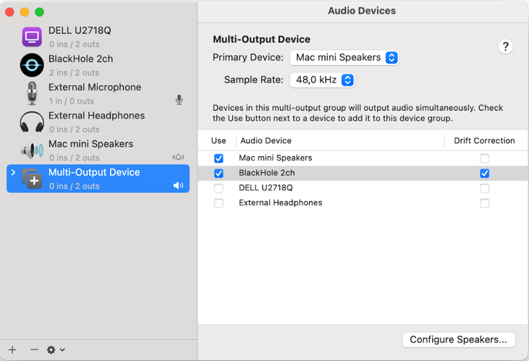
Task: Enable Drift Correction for DELL U2718Q
Action: coord(484,188)
